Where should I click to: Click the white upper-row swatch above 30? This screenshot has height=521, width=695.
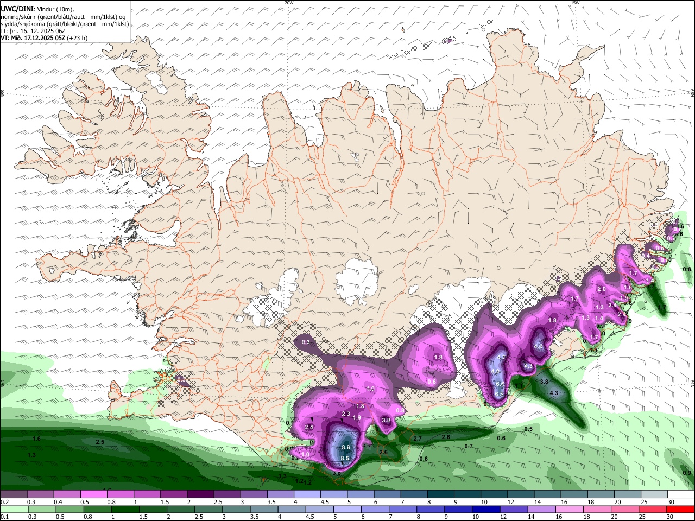680,494
